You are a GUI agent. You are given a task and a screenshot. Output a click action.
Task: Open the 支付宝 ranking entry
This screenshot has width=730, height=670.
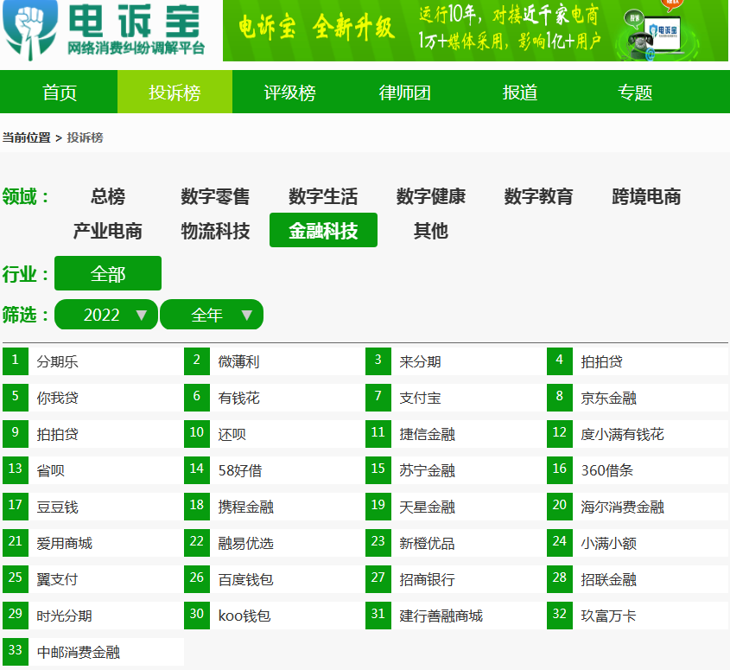coord(456,398)
